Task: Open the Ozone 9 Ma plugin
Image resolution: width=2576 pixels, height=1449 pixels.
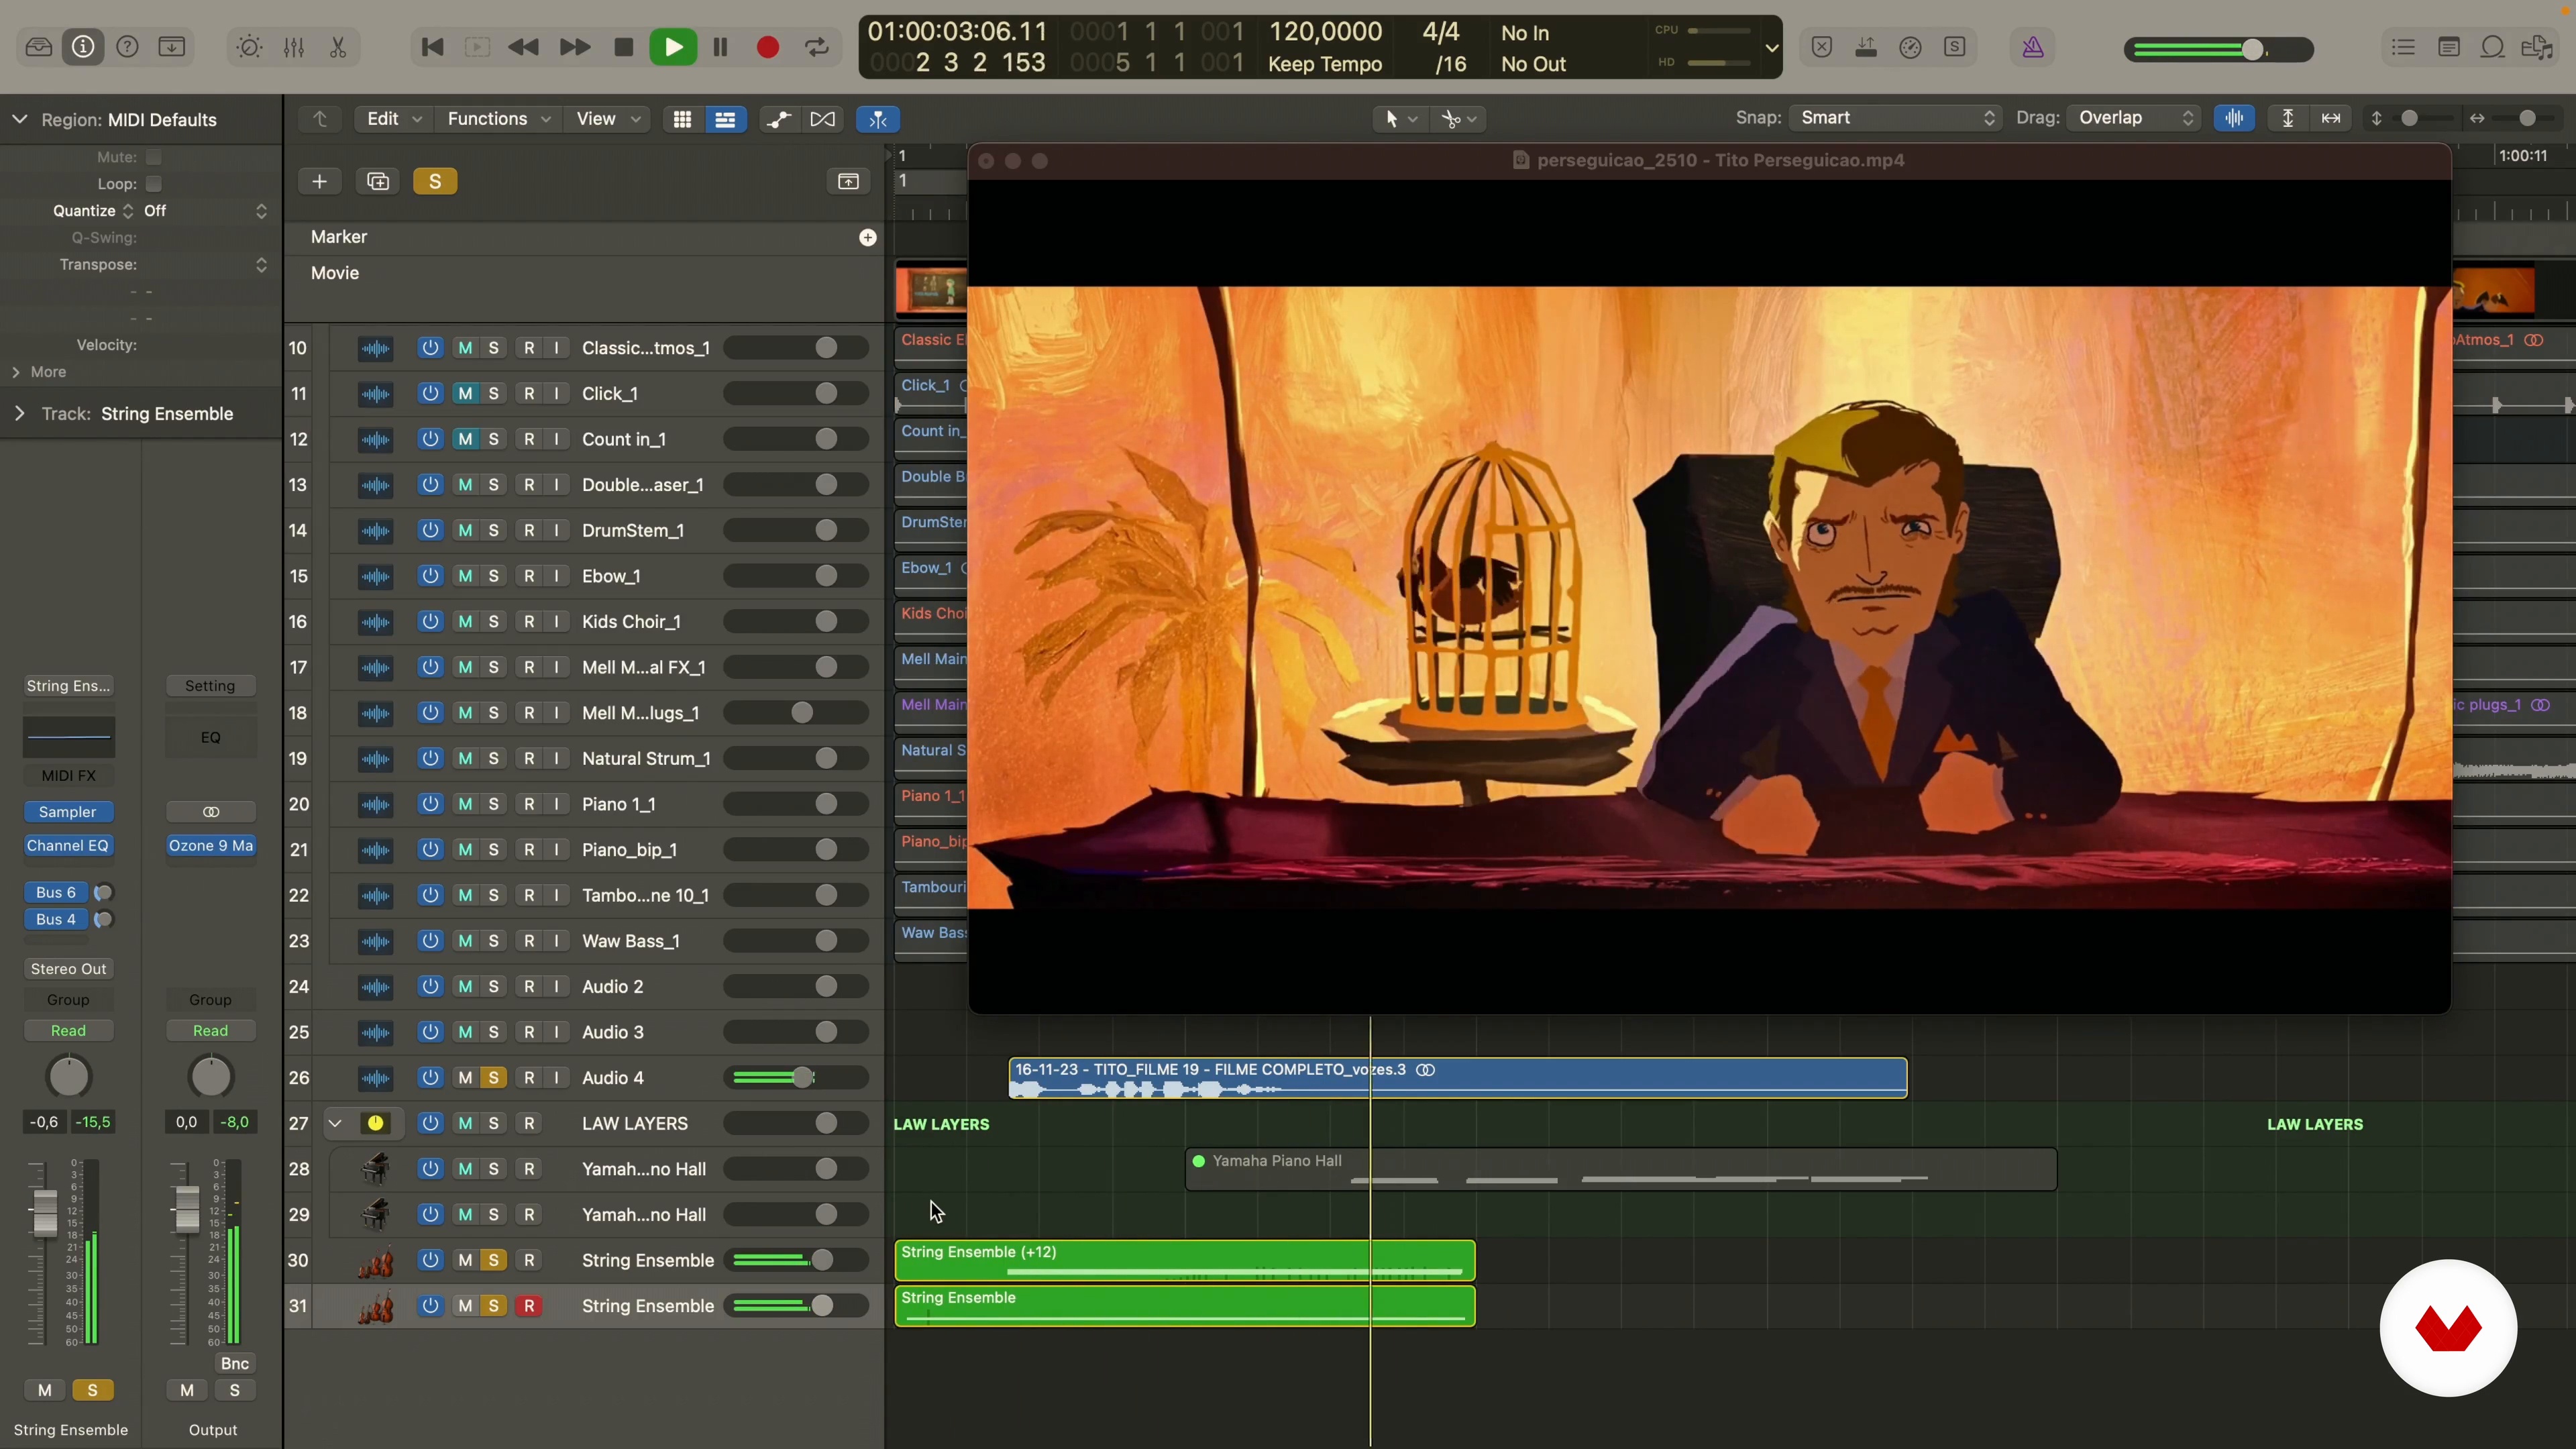Action: click(211, 846)
